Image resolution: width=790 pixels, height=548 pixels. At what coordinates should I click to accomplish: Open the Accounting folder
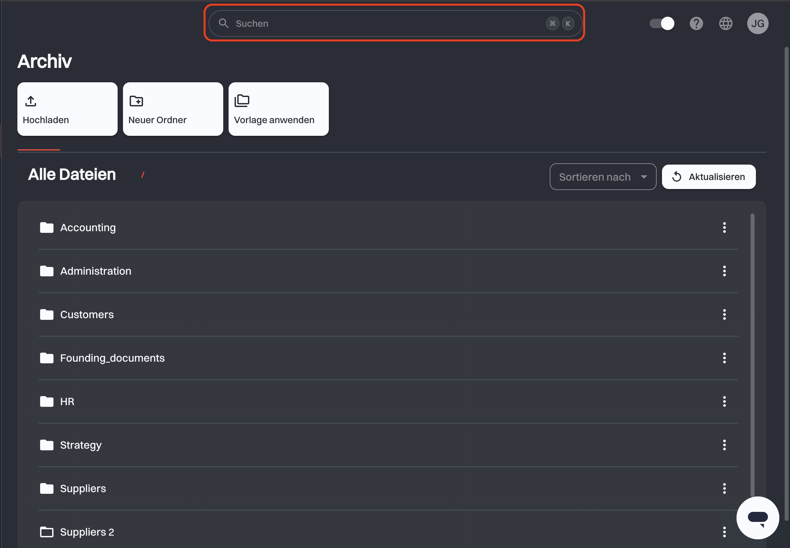[x=388, y=227]
